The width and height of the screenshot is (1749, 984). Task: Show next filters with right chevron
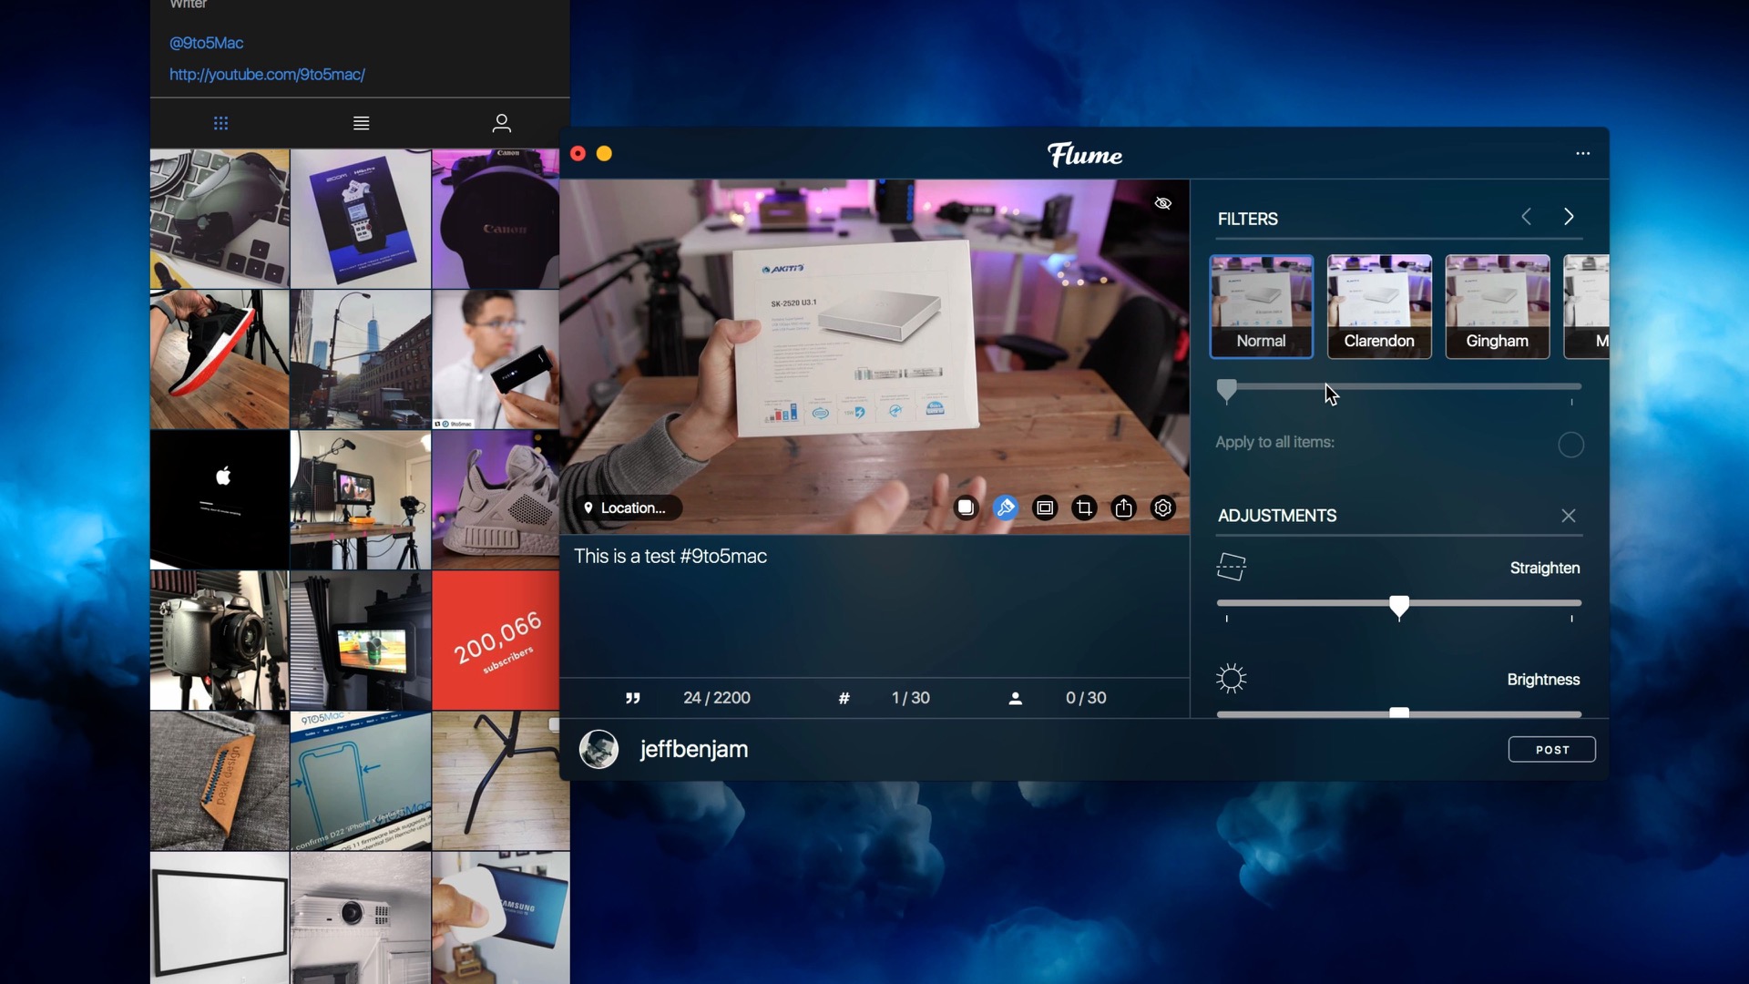(x=1569, y=217)
